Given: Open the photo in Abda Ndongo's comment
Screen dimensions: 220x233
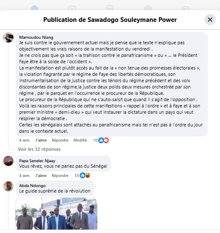Looking at the screenshot, I should pos(56,214).
